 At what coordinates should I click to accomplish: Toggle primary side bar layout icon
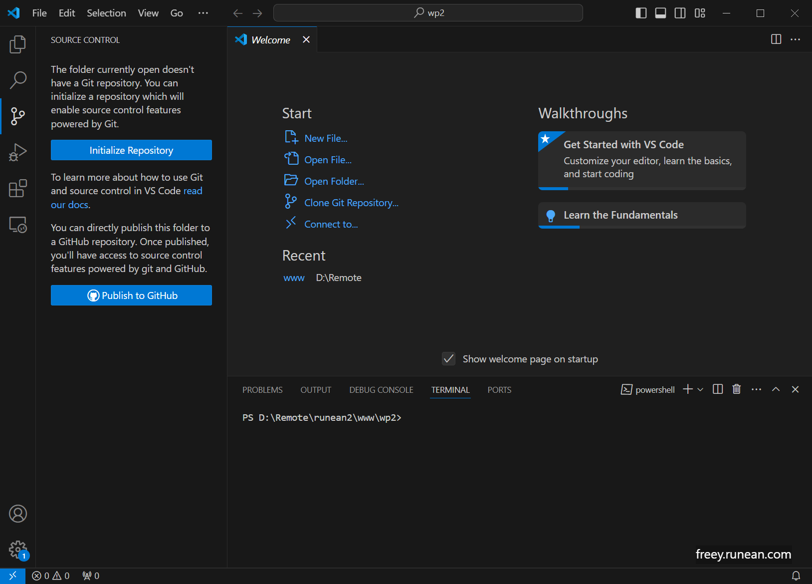click(x=641, y=13)
